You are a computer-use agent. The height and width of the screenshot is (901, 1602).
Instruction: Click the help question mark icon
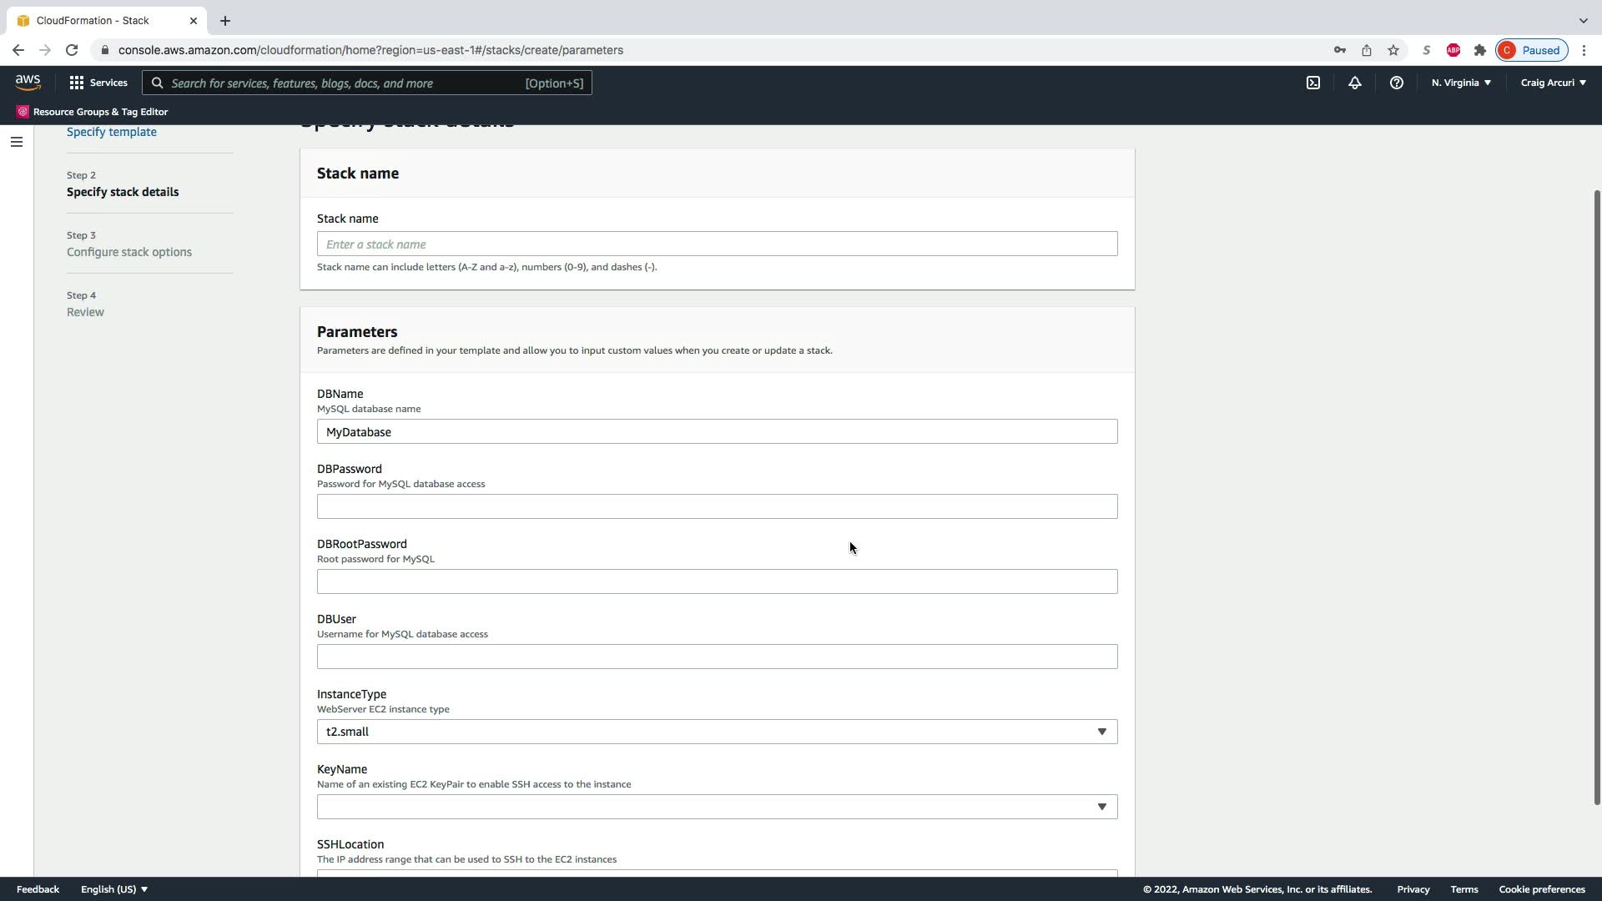tap(1396, 83)
